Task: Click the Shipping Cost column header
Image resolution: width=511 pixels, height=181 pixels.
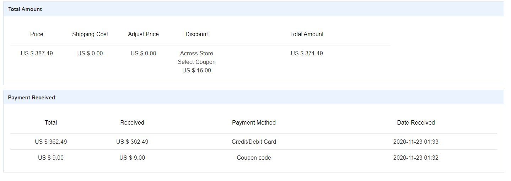Action: [90, 34]
